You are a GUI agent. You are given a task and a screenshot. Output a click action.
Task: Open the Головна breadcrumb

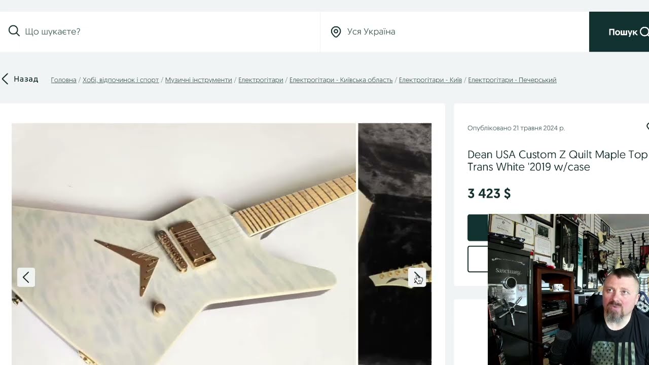[x=63, y=80]
